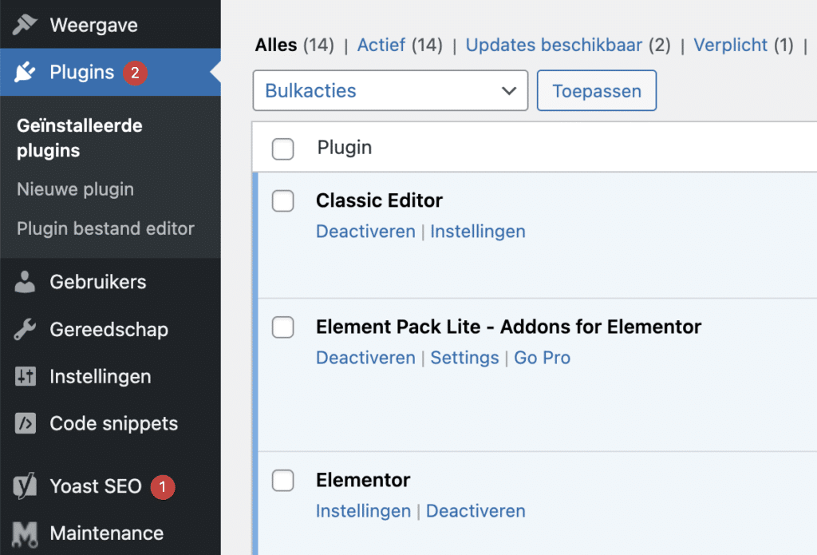Open Nieuwe plugin submenu item
817x555 pixels.
(75, 188)
